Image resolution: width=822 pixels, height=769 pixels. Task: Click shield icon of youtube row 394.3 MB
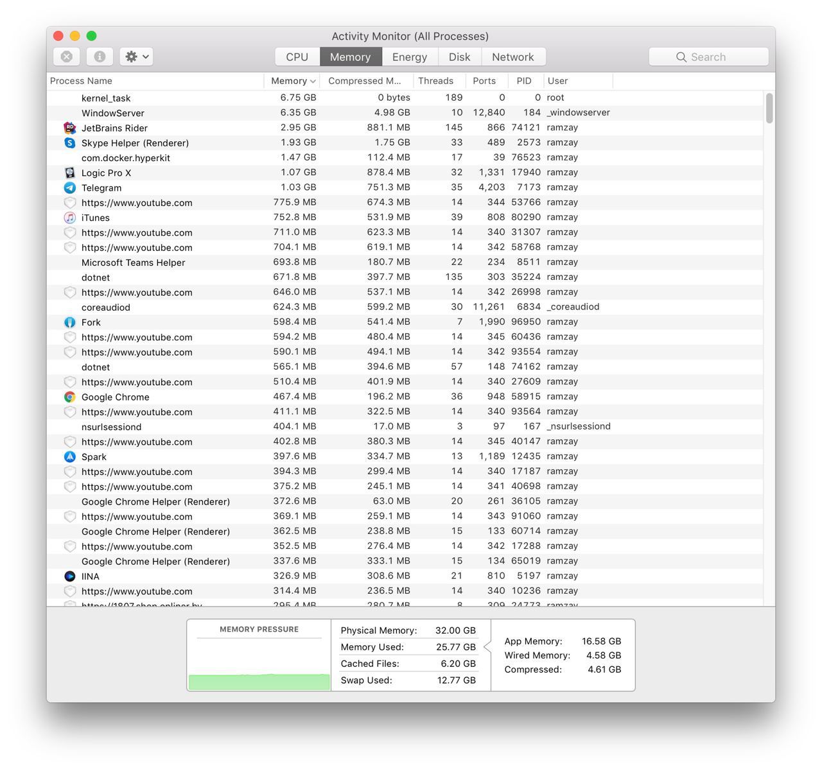coord(70,471)
